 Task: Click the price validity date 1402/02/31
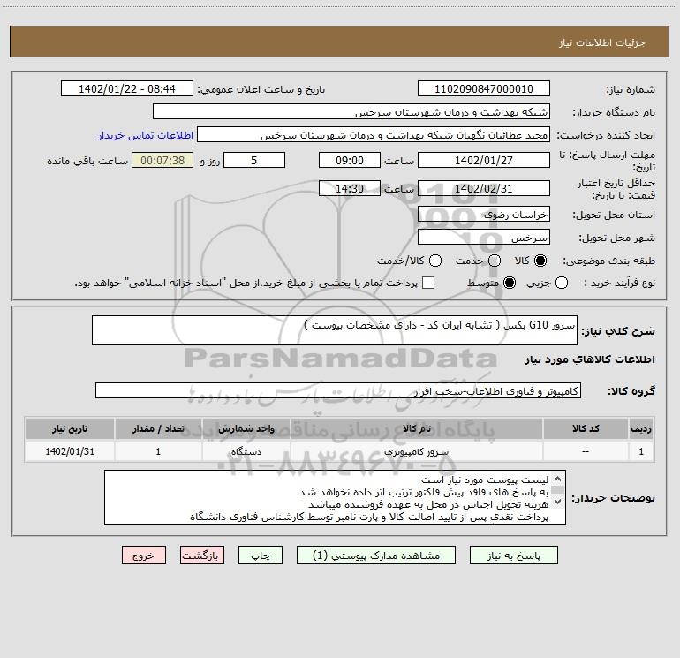[x=484, y=188]
